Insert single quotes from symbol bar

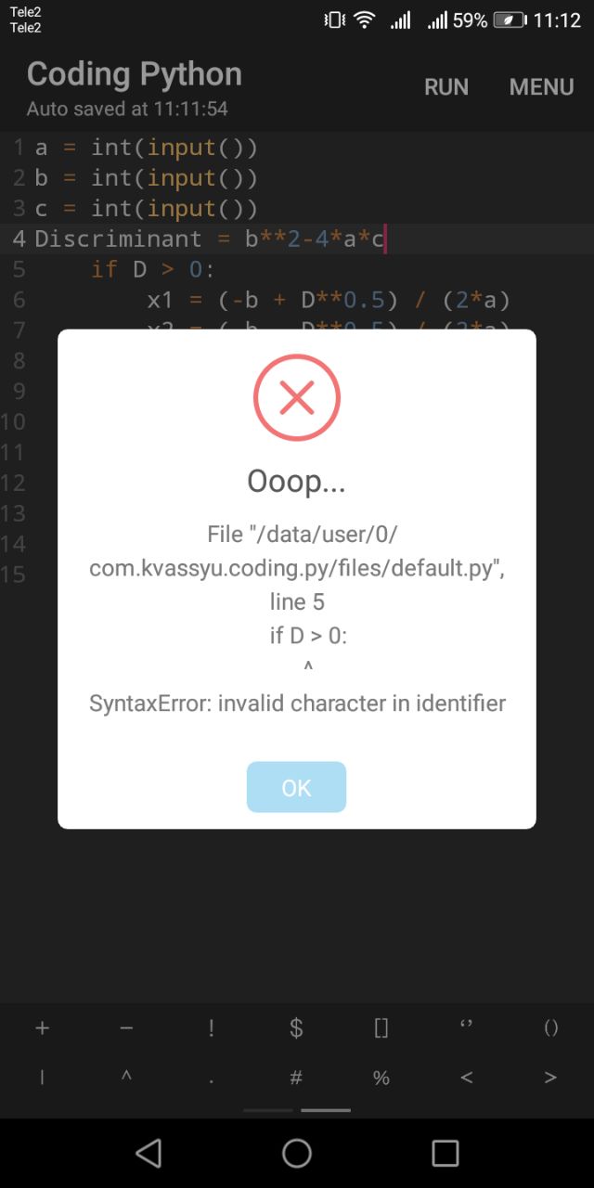tap(466, 1027)
